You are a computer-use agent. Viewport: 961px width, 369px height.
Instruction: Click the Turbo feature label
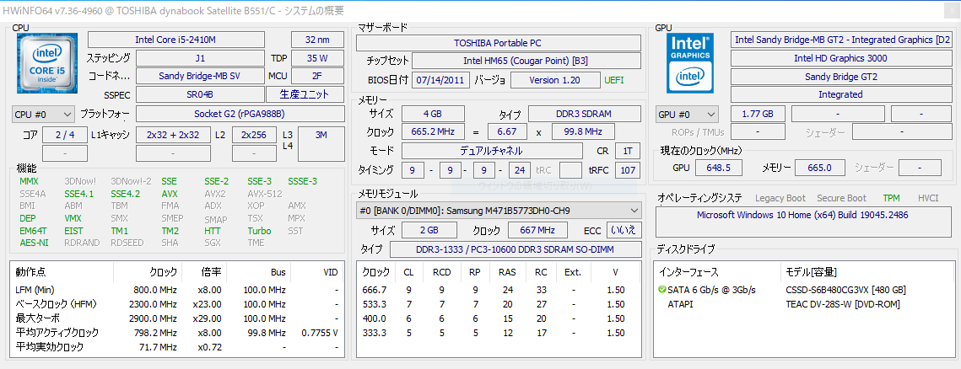(259, 231)
